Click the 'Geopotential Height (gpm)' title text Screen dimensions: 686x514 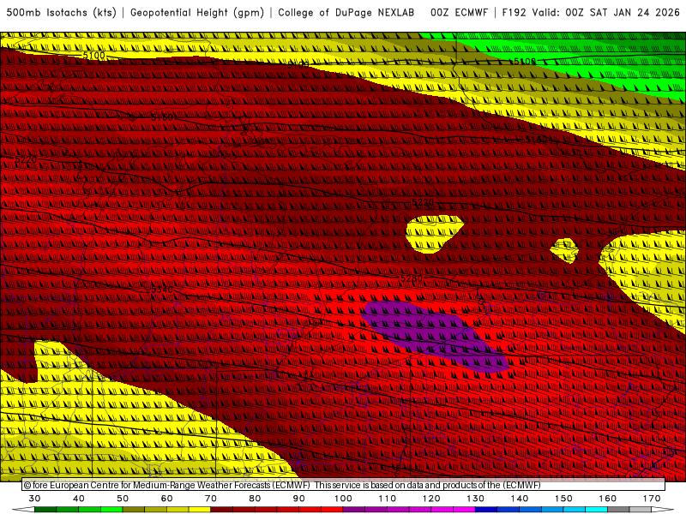(197, 13)
